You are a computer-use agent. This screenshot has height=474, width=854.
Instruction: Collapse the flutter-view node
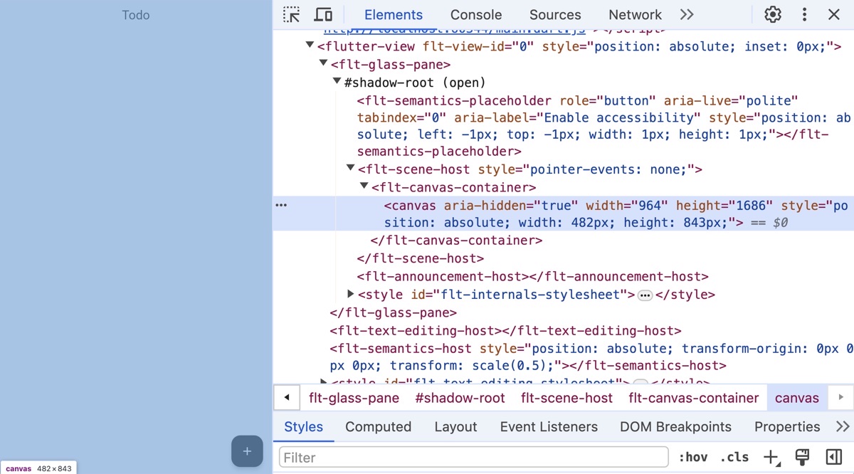tap(310, 46)
